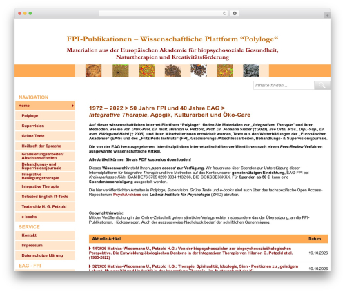Screen dimensions: 345x292
Task: Click the Datum column header
Action: coord(315,239)
